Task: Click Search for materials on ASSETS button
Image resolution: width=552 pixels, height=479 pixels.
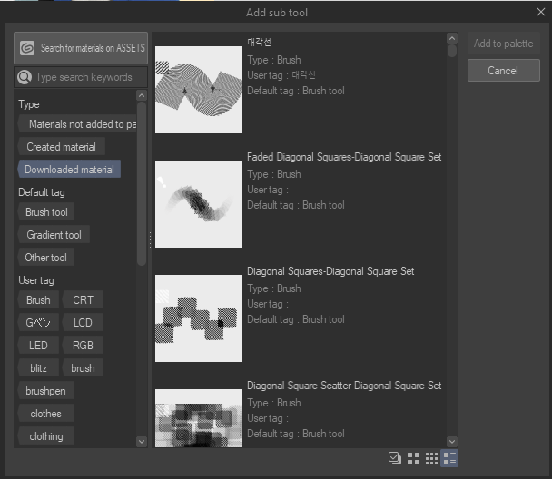Action: pos(81,48)
